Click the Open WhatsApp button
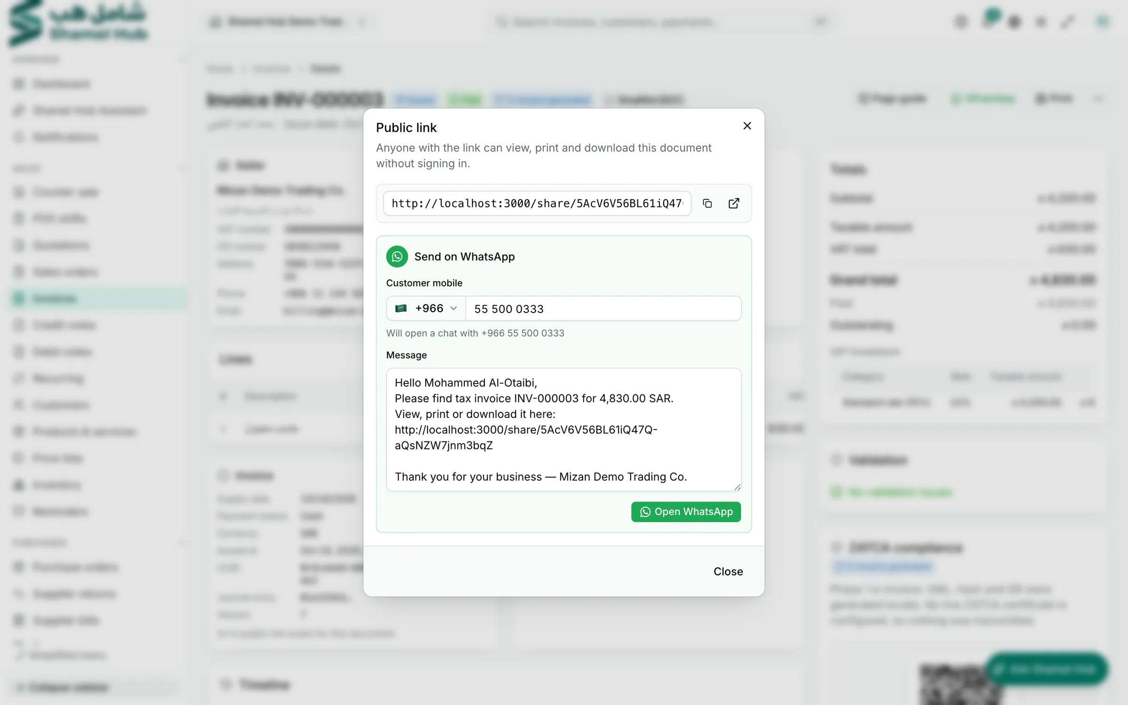 click(686, 512)
